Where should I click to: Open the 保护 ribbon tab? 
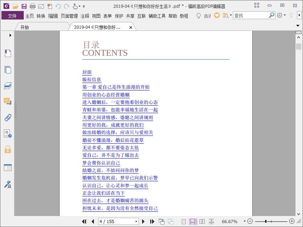tap(119, 16)
